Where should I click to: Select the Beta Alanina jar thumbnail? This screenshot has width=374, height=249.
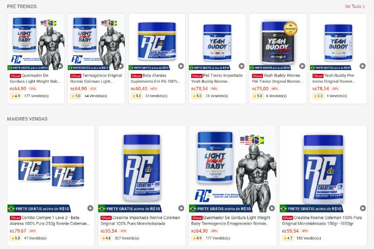tap(157, 42)
